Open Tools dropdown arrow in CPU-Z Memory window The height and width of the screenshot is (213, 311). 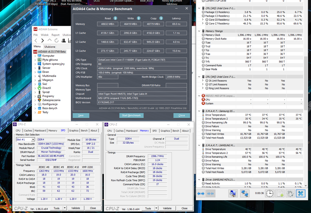point(156,208)
